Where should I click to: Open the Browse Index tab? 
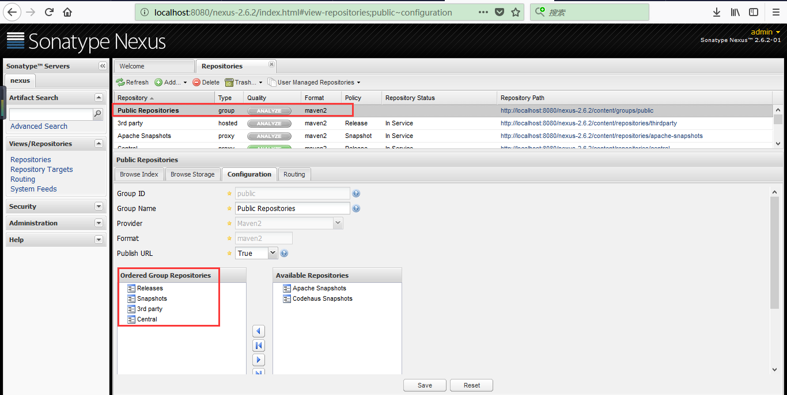click(x=139, y=174)
